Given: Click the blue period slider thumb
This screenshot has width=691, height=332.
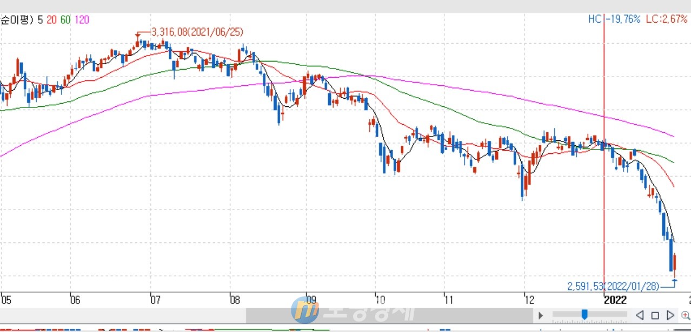Looking at the screenshot, I should click(x=585, y=314).
